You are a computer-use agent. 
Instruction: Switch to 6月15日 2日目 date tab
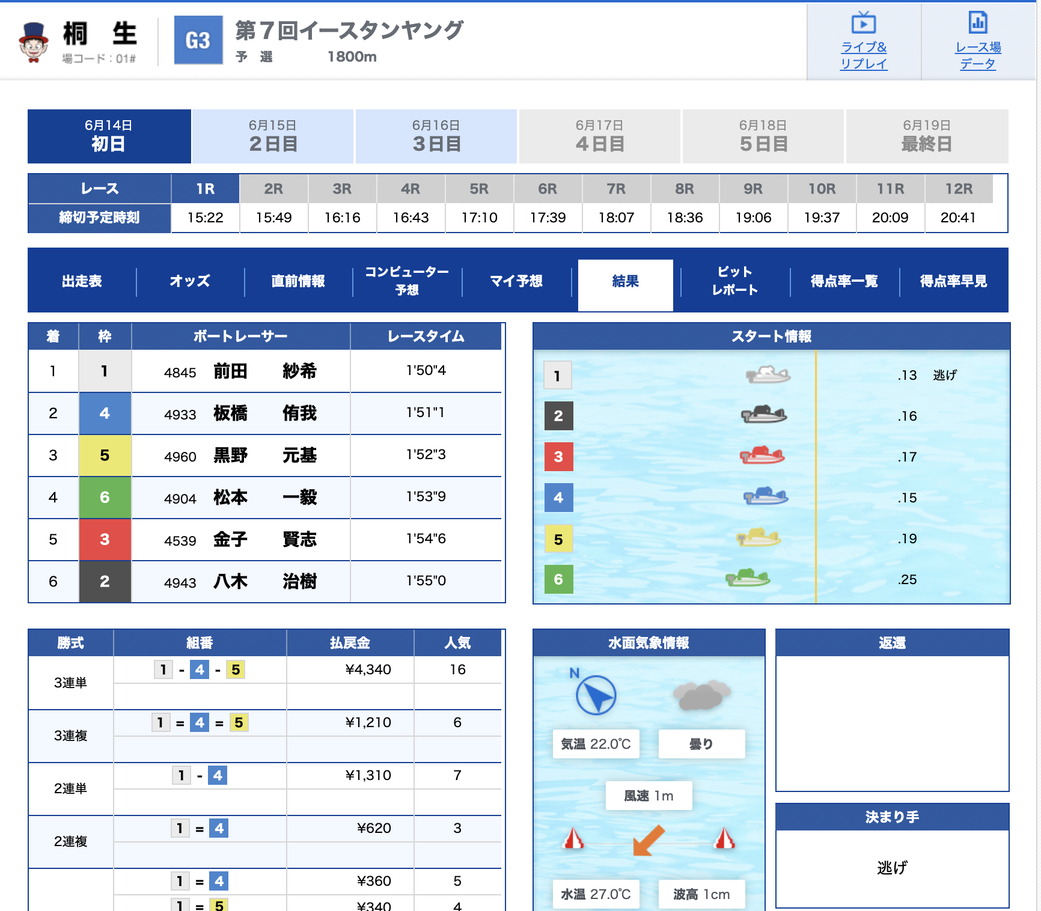[273, 136]
